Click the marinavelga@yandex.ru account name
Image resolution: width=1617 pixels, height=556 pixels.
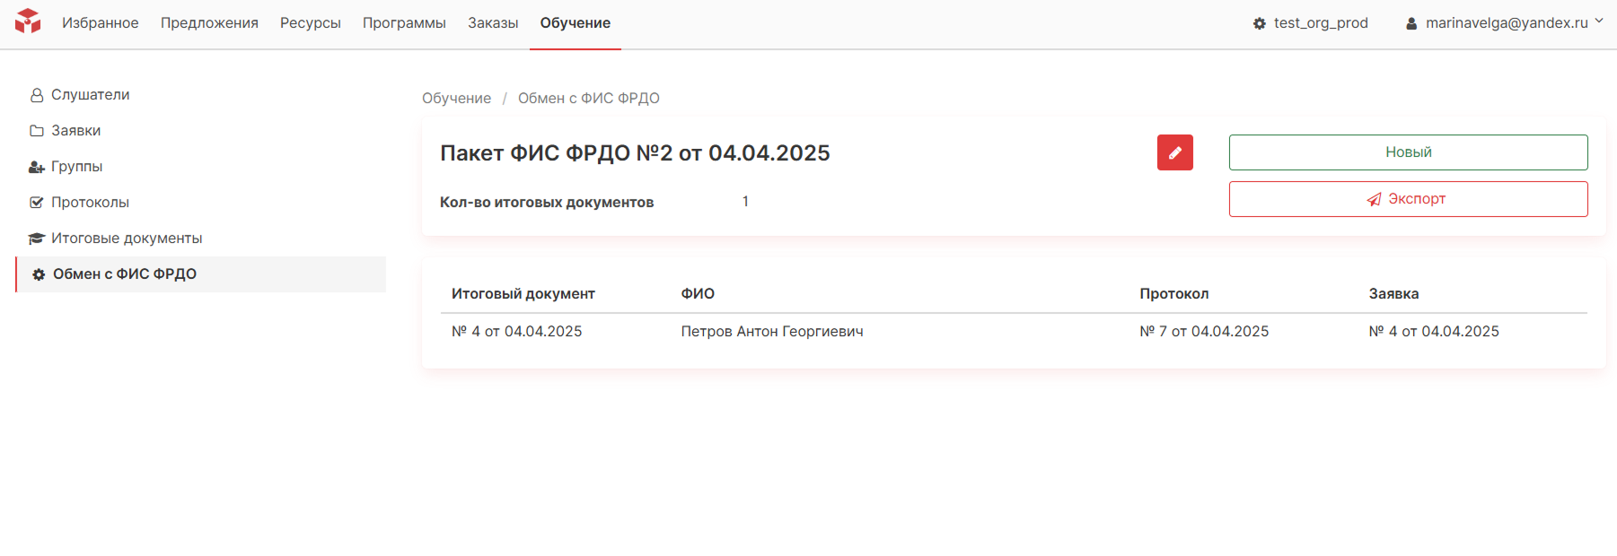[1507, 23]
